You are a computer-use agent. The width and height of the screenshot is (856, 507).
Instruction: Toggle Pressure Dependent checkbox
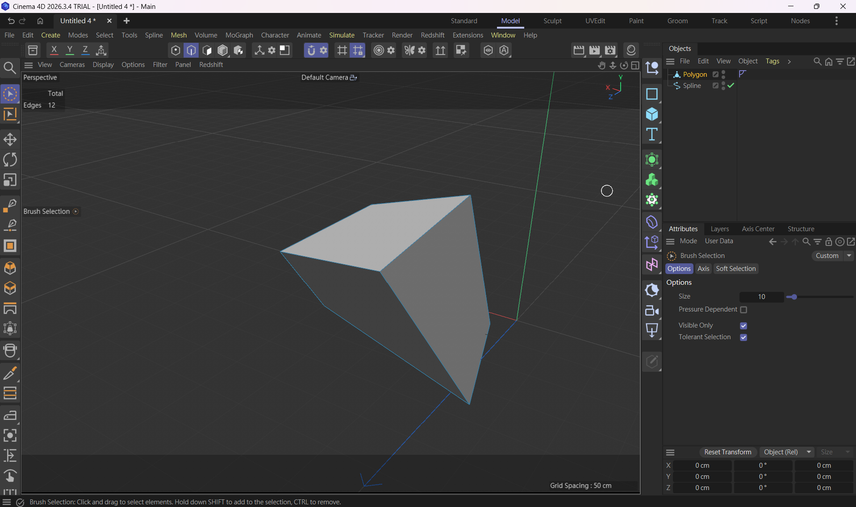coord(743,310)
